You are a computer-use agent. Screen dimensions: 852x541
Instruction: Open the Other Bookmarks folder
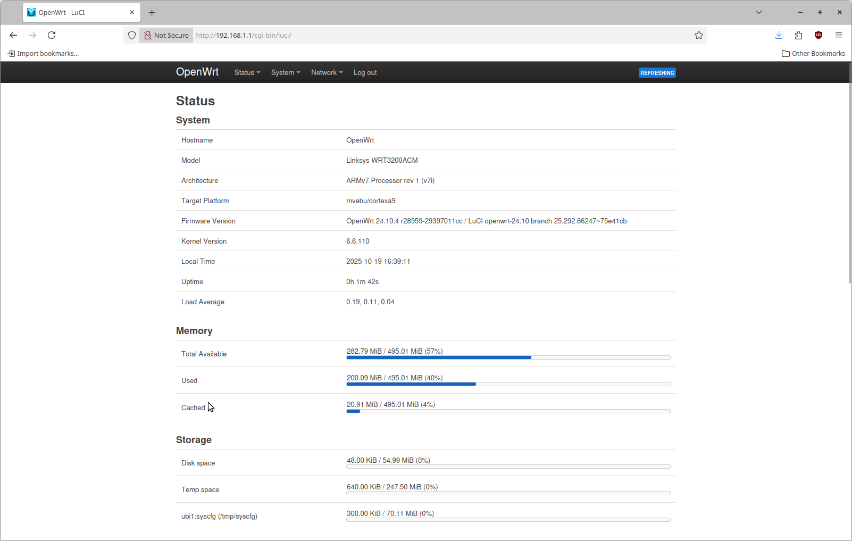pos(813,53)
